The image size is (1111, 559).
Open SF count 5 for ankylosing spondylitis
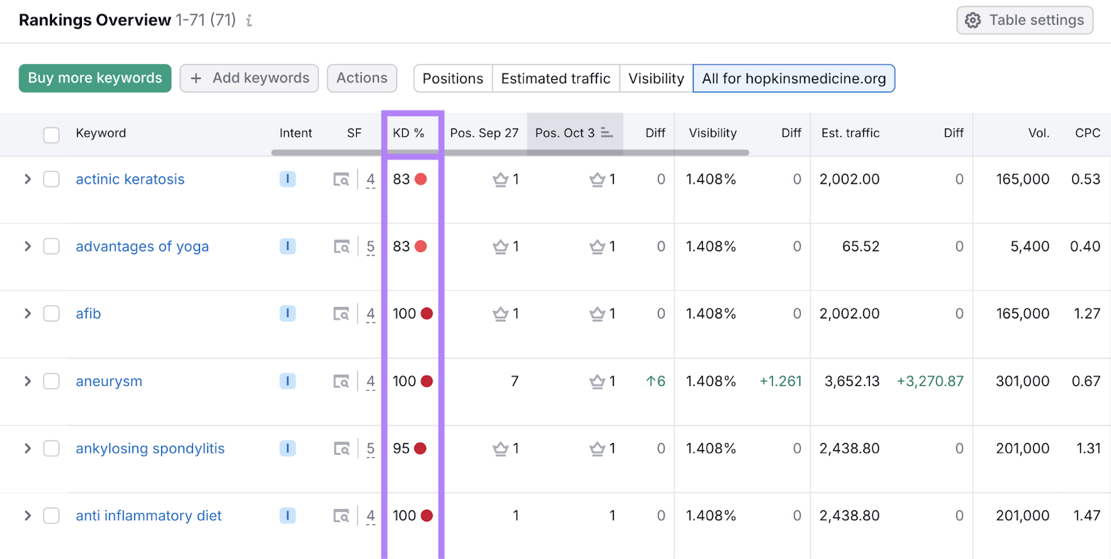(x=371, y=449)
